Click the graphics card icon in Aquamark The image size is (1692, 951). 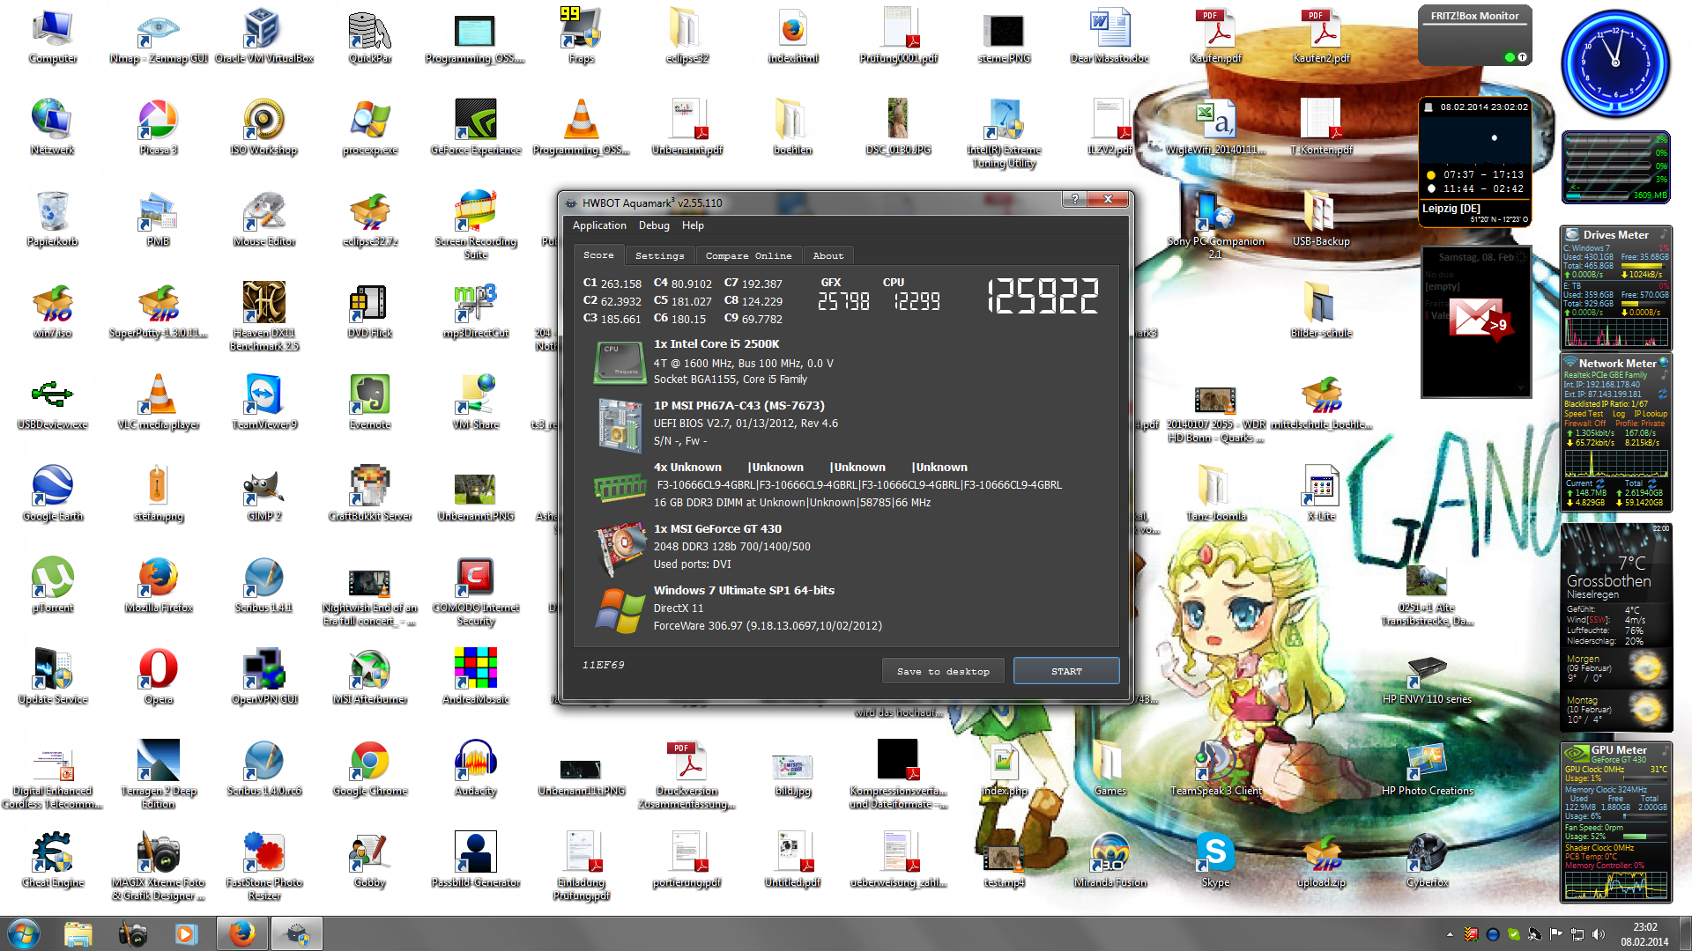620,549
